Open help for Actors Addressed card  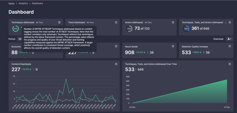pyautogui.click(x=173, y=22)
